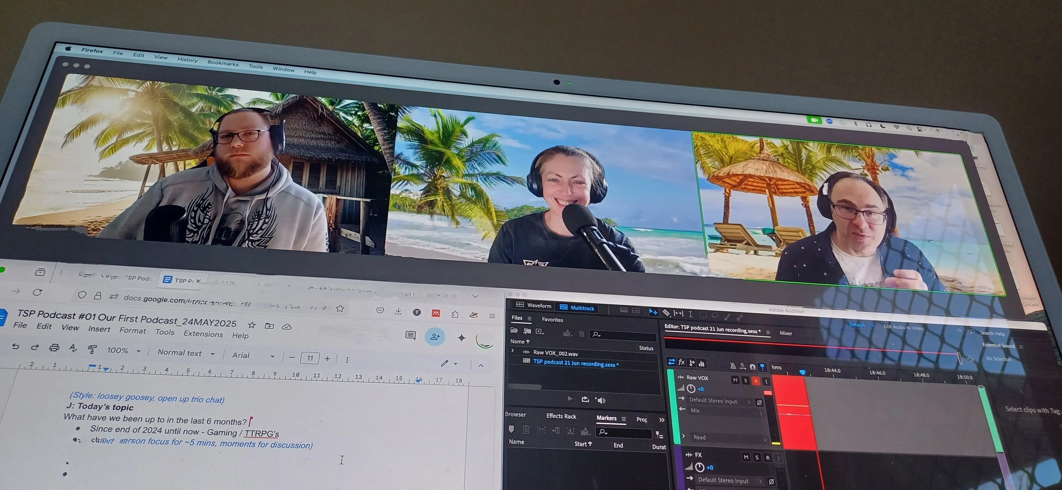Image resolution: width=1062 pixels, height=490 pixels.
Task: Open the comment history icon in Docs
Action: point(410,335)
